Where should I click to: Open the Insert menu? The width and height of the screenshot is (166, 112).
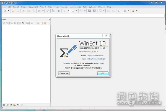(24, 7)
